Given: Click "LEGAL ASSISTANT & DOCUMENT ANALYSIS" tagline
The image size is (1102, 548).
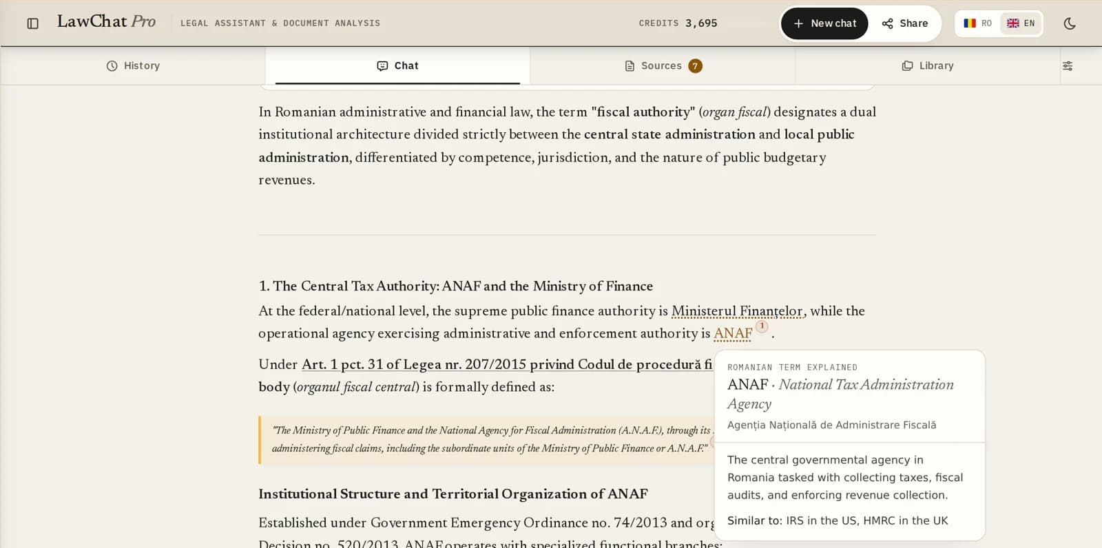Looking at the screenshot, I should click(x=280, y=23).
